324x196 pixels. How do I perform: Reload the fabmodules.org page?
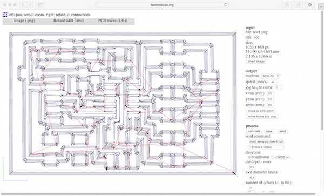[x=225, y=5]
